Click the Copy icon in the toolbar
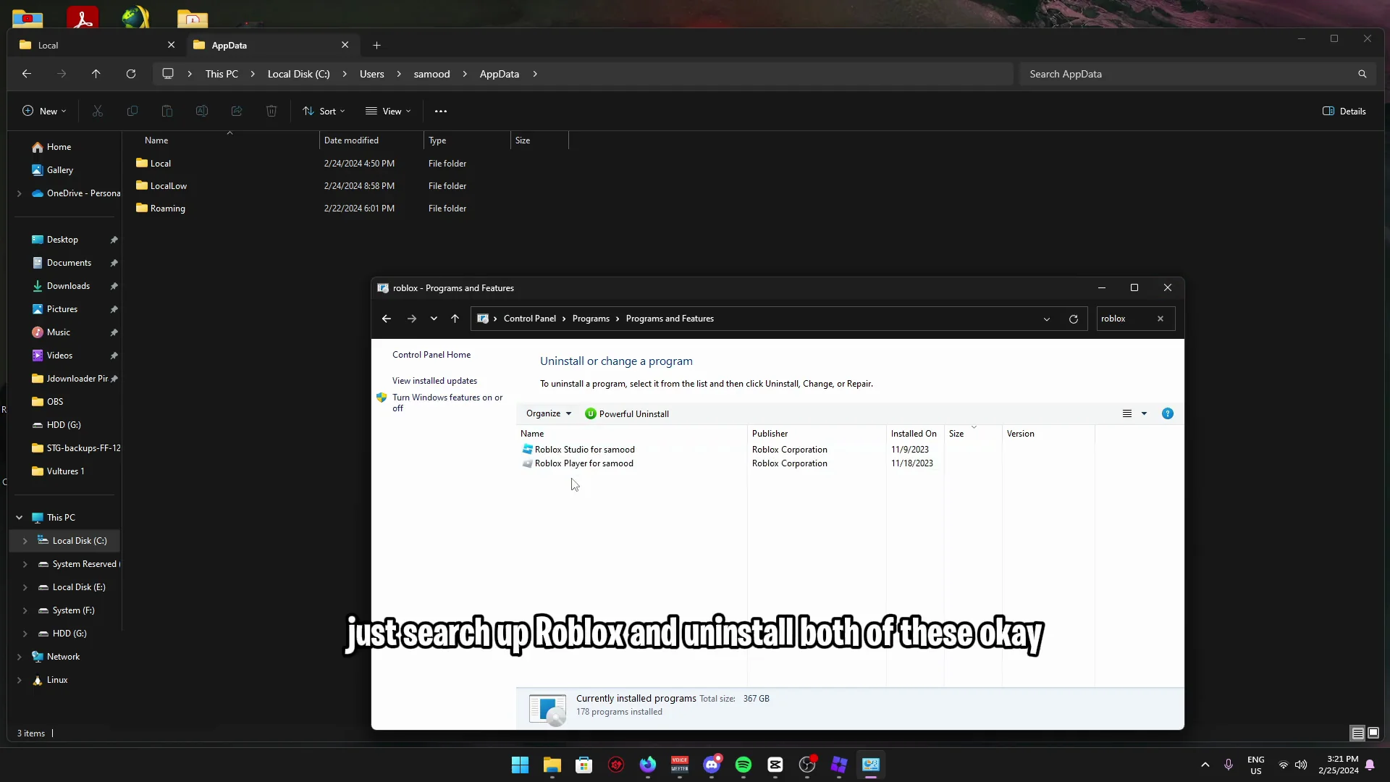Screen dimensions: 1390x782 132,111
